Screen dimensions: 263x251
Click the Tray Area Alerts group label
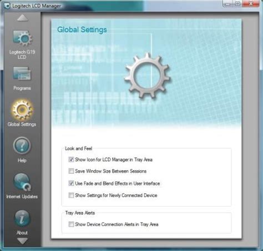80,213
